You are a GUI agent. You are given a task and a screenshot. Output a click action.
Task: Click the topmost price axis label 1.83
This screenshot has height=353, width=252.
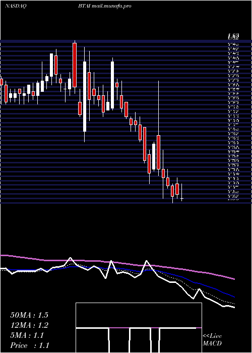point(233,36)
